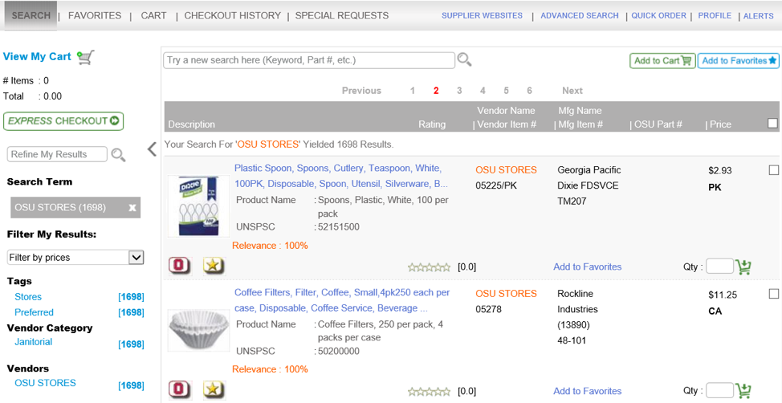782x403 pixels.
Task: Click the main search magnifier icon
Action: [x=464, y=60]
